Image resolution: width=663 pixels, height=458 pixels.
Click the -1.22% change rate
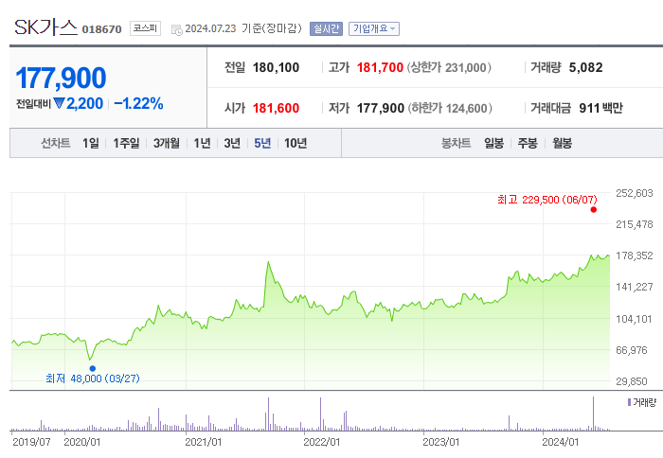[x=138, y=103]
